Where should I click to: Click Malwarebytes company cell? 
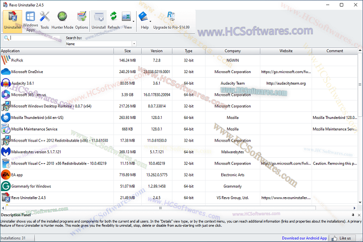[x=232, y=152]
